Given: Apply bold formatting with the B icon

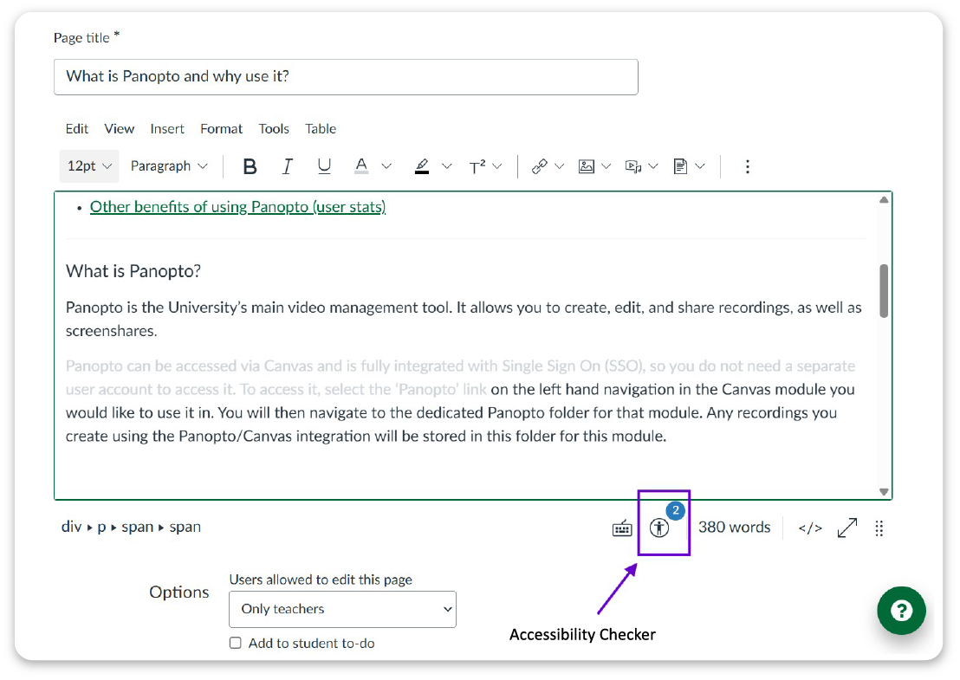Looking at the screenshot, I should coord(250,166).
